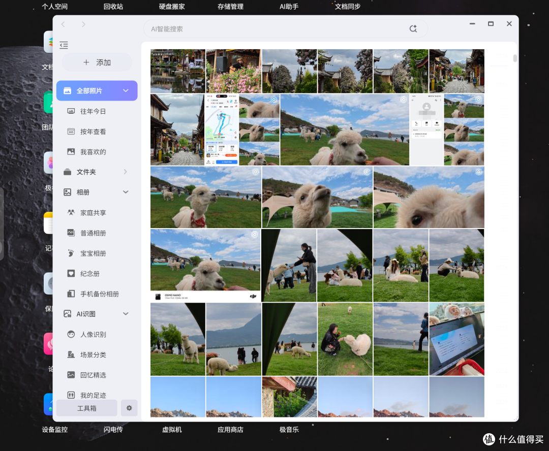Click the 按年查看 calendar icon
This screenshot has width=549, height=451.
click(x=71, y=132)
